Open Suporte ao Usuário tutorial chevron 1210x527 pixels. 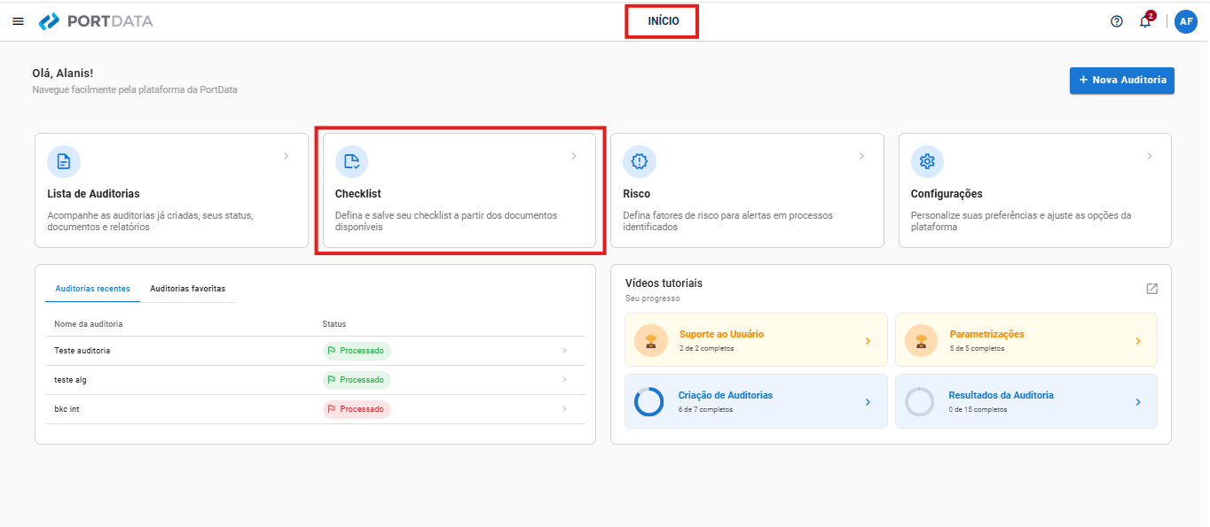pyautogui.click(x=868, y=341)
